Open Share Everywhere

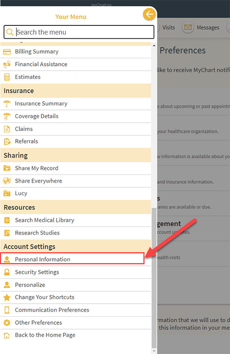pyautogui.click(x=75, y=181)
